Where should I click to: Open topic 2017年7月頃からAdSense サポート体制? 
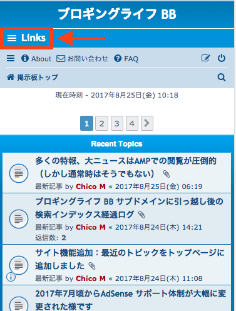coord(130,300)
